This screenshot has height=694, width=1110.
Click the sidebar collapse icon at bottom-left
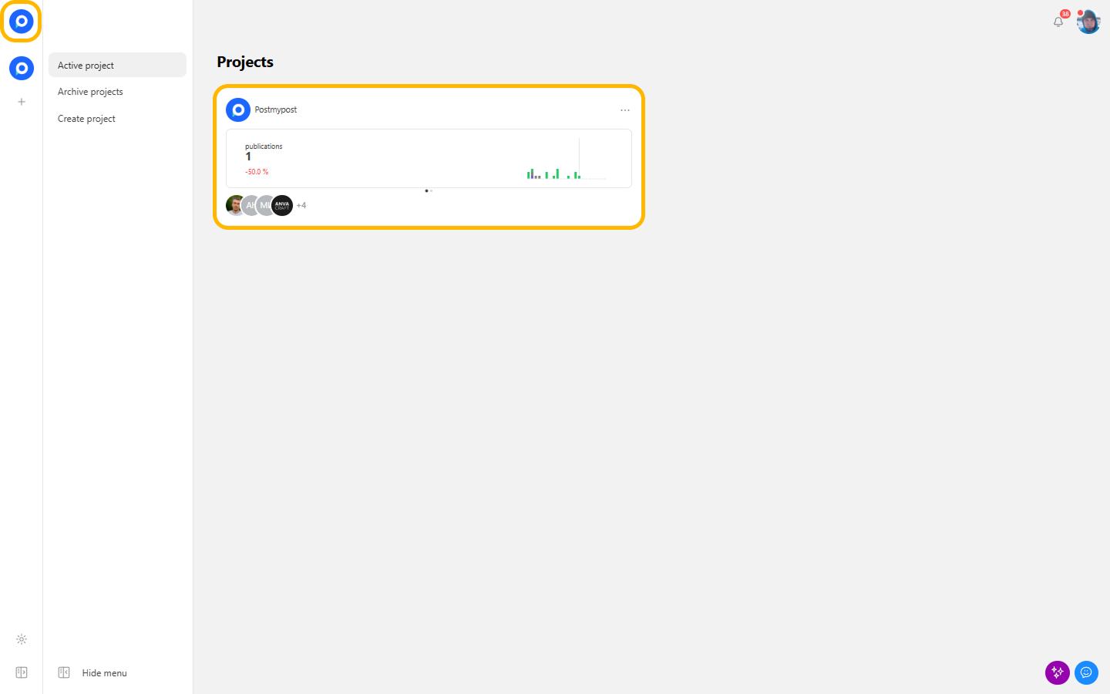[22, 672]
